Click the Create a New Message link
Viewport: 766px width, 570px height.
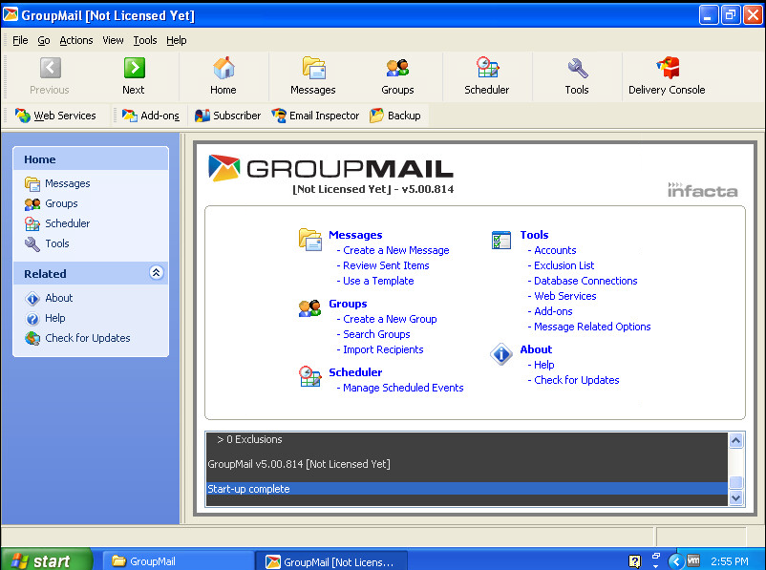tap(395, 250)
